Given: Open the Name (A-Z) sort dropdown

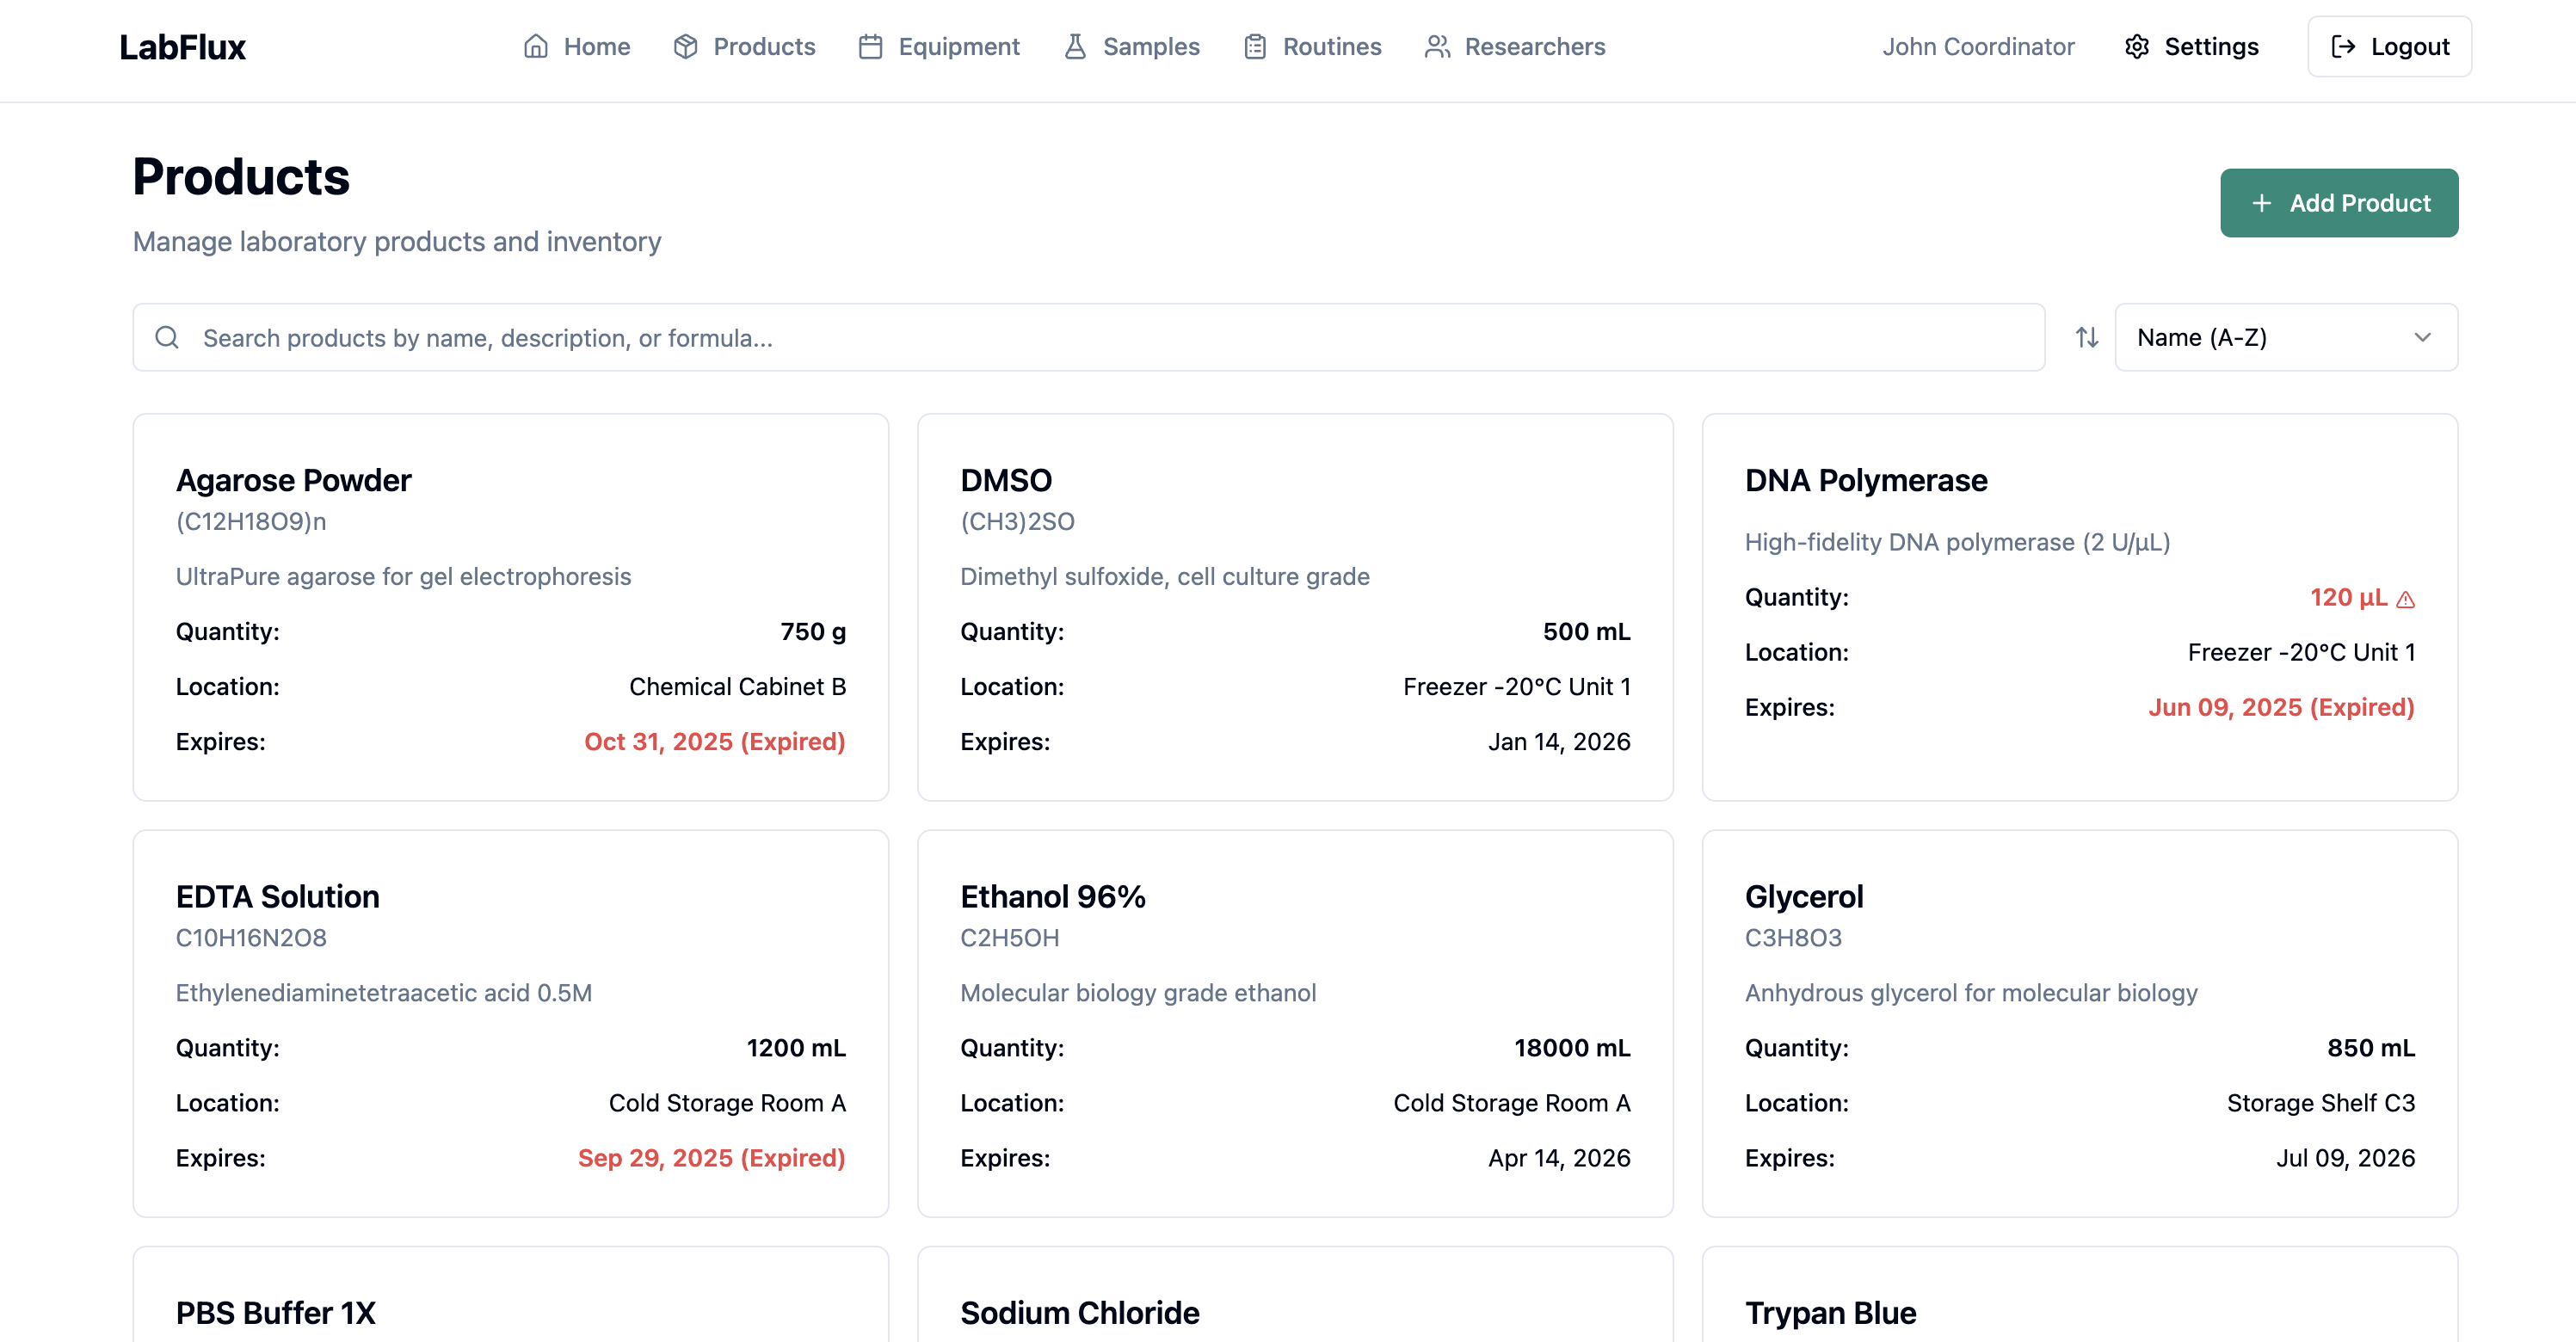Looking at the screenshot, I should (x=2285, y=338).
